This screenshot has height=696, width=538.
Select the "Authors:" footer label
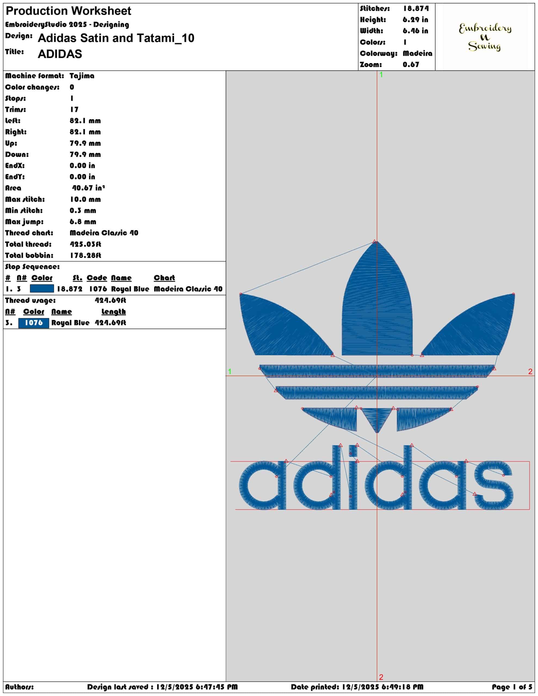tap(19, 687)
